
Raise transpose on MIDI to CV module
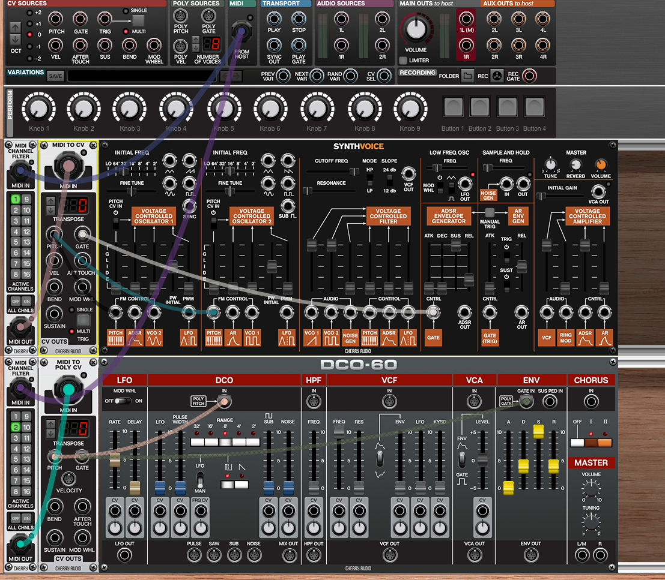50,201
